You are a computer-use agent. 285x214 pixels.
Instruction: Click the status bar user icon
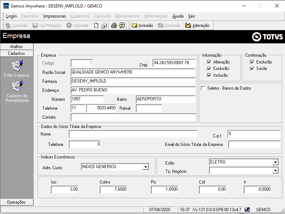click(247, 210)
